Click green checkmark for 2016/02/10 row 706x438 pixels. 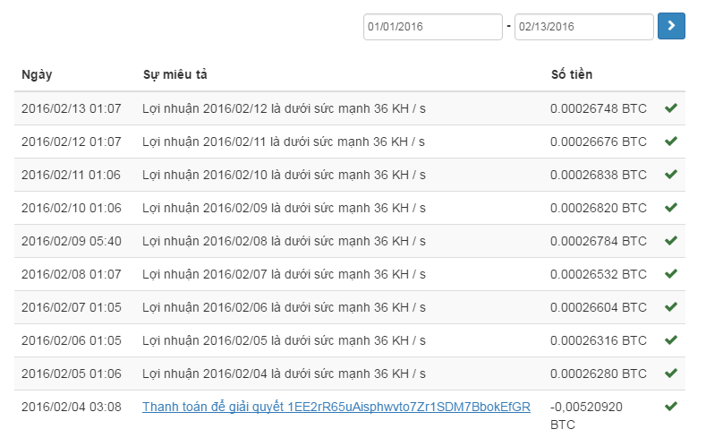click(671, 208)
